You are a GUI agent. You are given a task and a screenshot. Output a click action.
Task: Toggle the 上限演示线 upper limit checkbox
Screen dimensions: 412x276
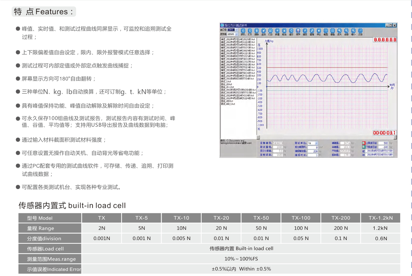click(364, 143)
